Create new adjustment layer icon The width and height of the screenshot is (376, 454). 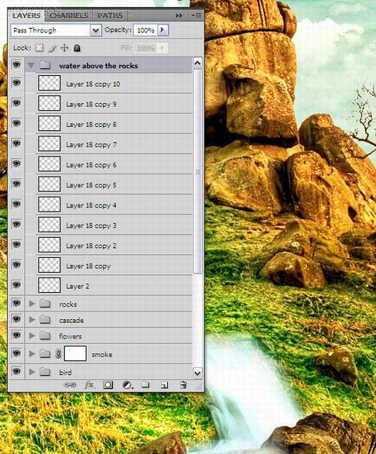tap(128, 385)
